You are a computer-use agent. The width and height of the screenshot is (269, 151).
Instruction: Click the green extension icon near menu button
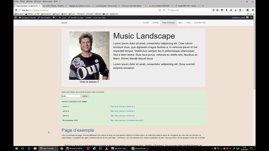click(x=248, y=10)
